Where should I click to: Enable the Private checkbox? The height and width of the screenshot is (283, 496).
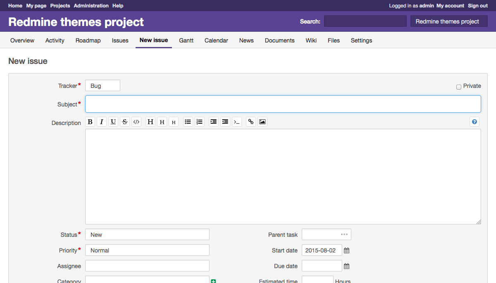coord(459,87)
